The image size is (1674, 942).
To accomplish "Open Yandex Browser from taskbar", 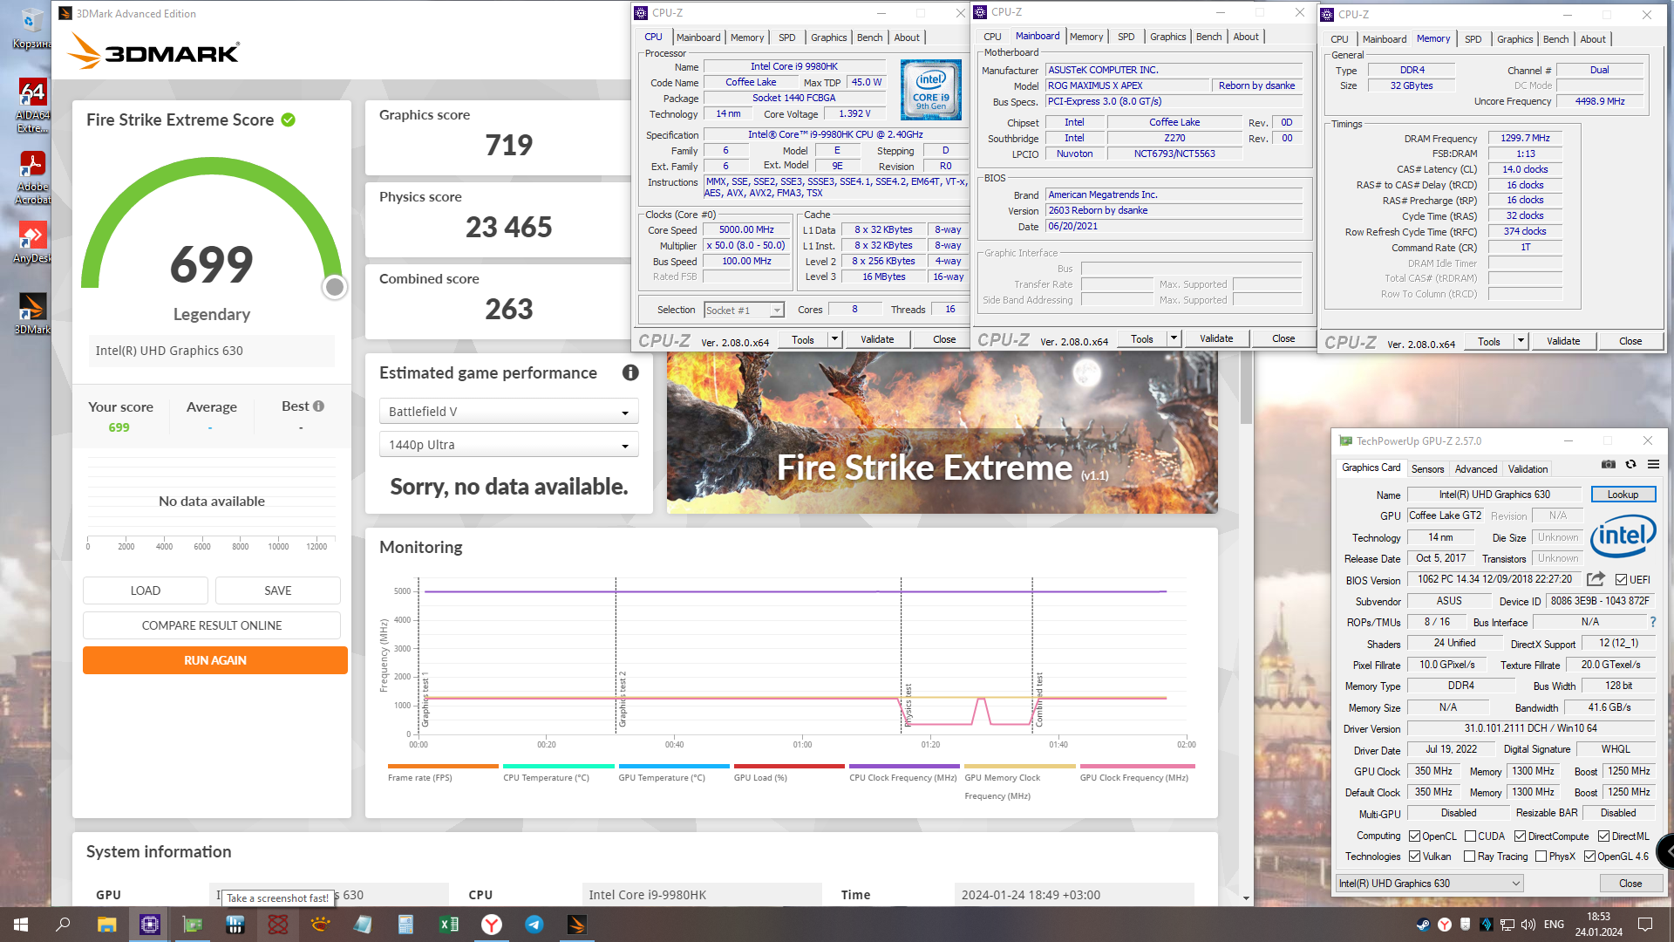I will (492, 925).
